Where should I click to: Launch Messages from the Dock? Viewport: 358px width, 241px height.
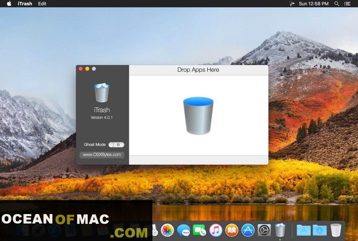pyautogui.click(x=184, y=230)
